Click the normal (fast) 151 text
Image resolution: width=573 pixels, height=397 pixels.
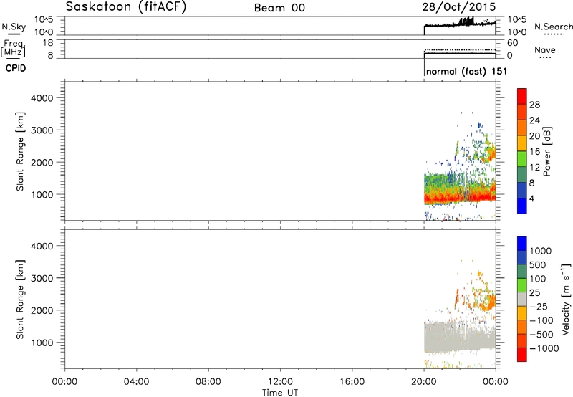pos(467,71)
